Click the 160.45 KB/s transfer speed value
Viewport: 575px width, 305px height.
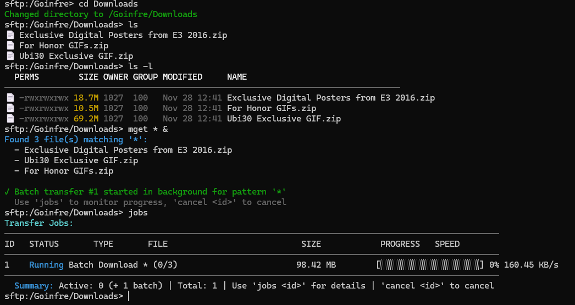531,265
